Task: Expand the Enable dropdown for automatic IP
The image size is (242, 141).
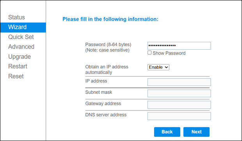Action: (x=158, y=67)
